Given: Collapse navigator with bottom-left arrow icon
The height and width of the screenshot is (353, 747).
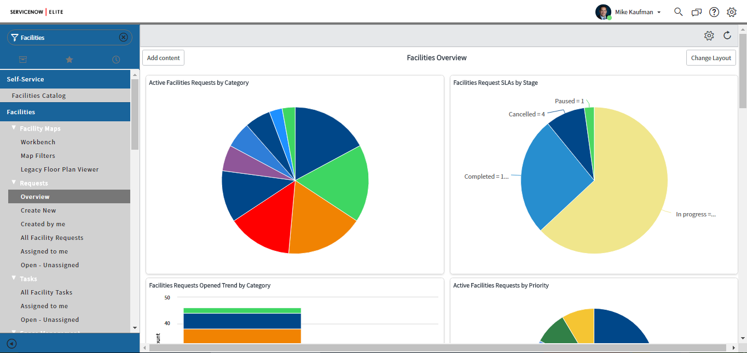Looking at the screenshot, I should coord(11,344).
